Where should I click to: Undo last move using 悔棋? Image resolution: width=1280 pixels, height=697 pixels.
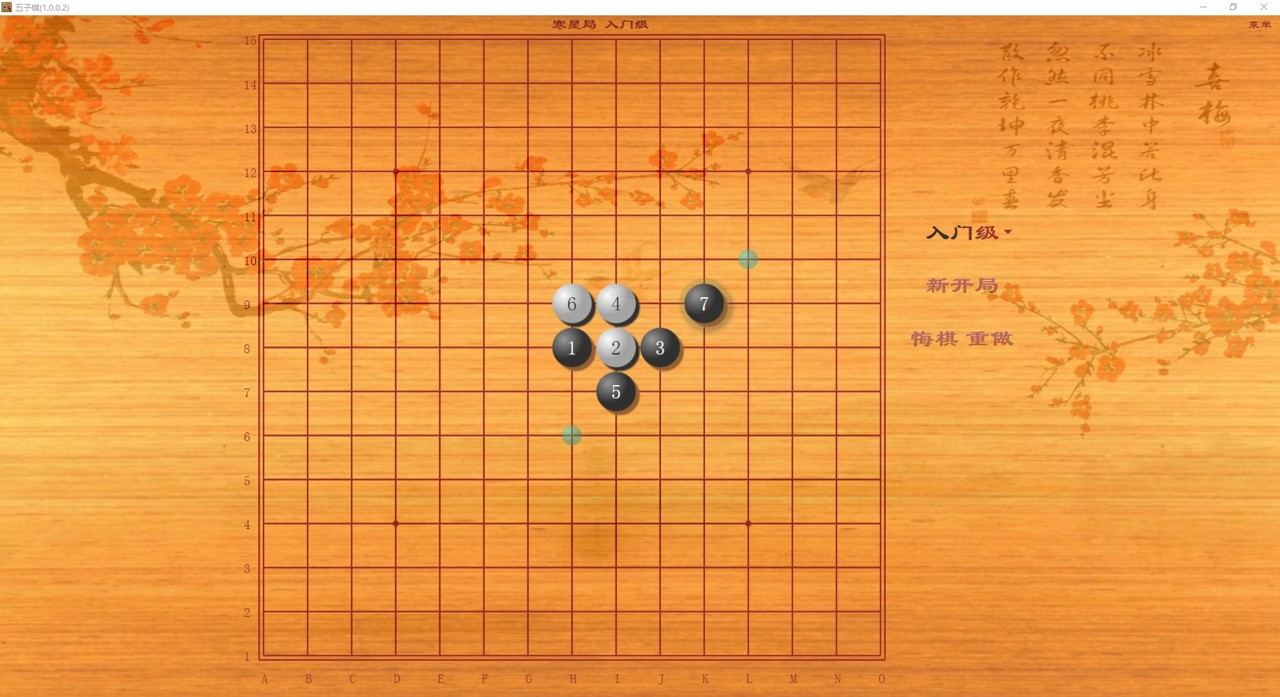(x=936, y=339)
